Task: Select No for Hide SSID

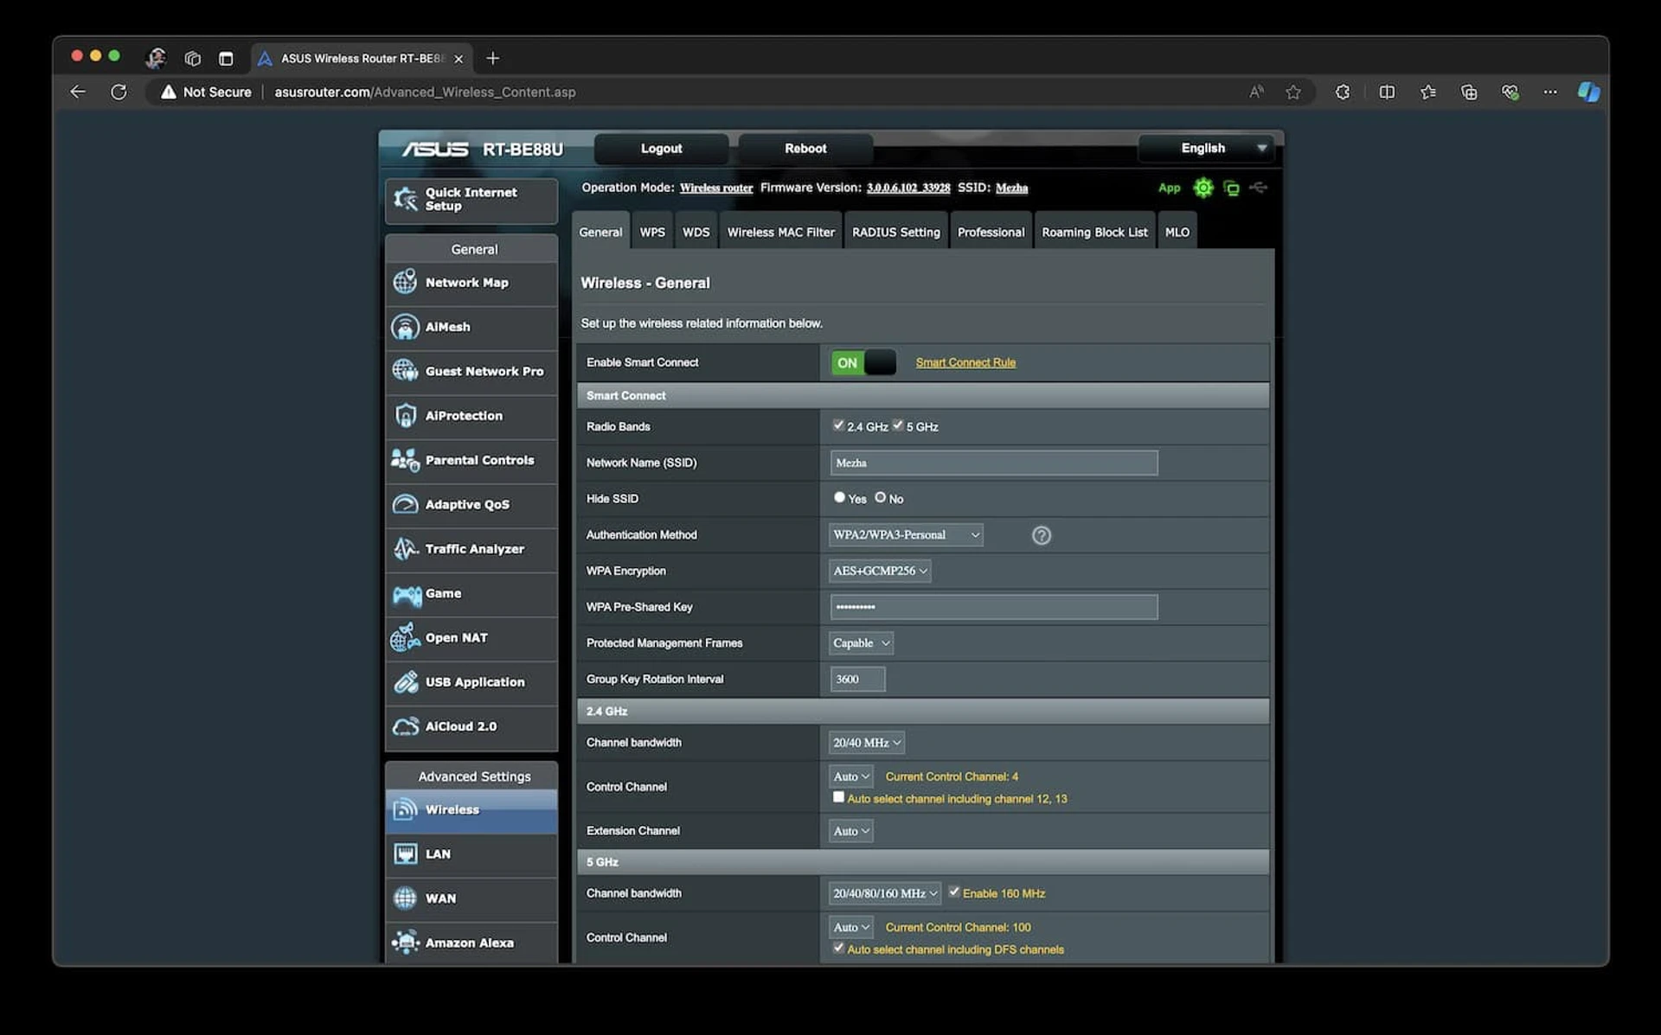Action: point(881,497)
